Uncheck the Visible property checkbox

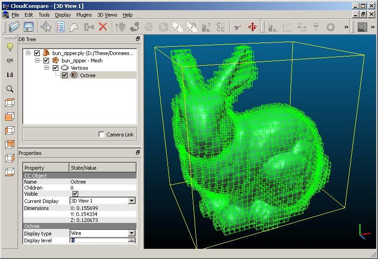coord(75,194)
